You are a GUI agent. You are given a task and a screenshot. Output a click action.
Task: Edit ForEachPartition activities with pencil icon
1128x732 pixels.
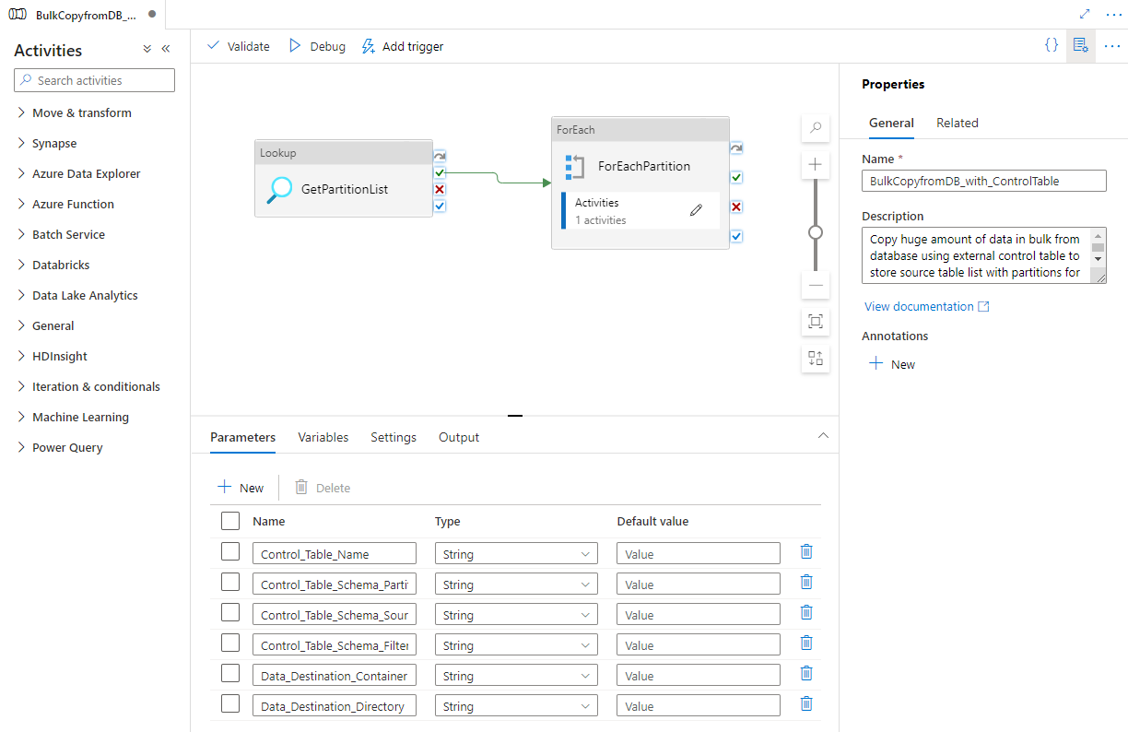point(696,210)
